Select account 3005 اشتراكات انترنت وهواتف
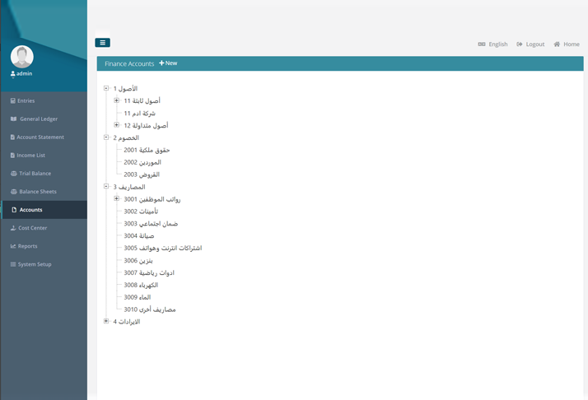Screen dimensions: 588x400 pos(163,249)
